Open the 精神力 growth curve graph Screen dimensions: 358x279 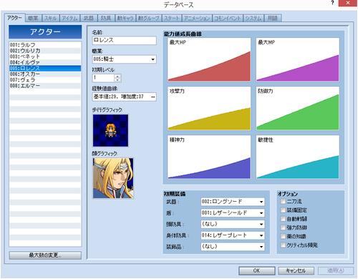pos(209,157)
